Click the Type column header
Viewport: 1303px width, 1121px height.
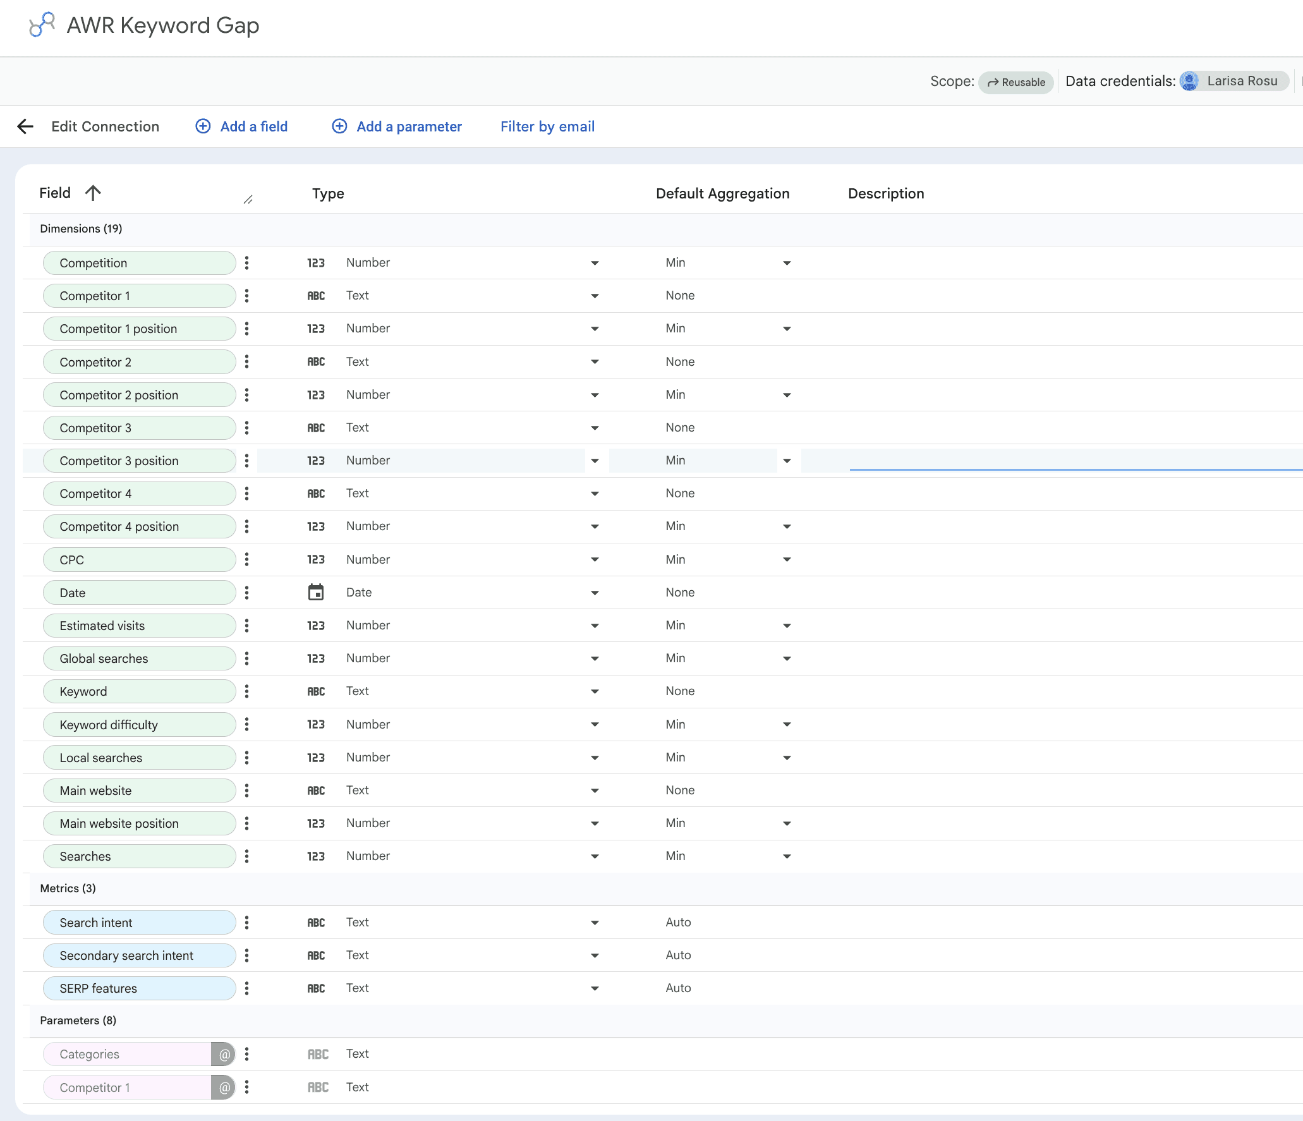tap(328, 193)
